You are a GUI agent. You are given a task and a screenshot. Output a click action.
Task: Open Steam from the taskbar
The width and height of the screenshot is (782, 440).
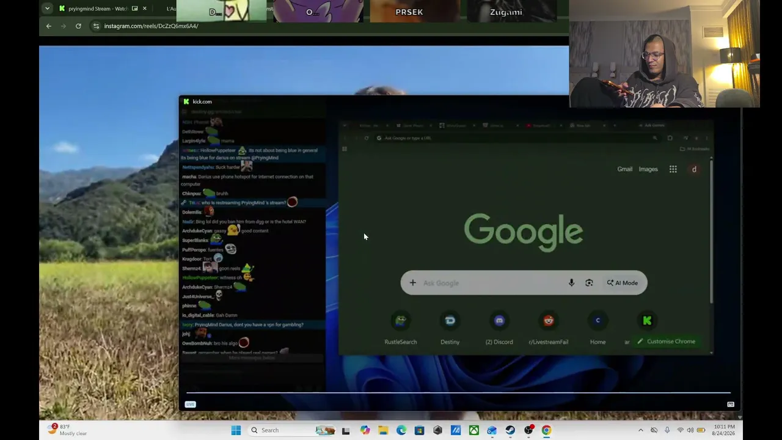510,430
